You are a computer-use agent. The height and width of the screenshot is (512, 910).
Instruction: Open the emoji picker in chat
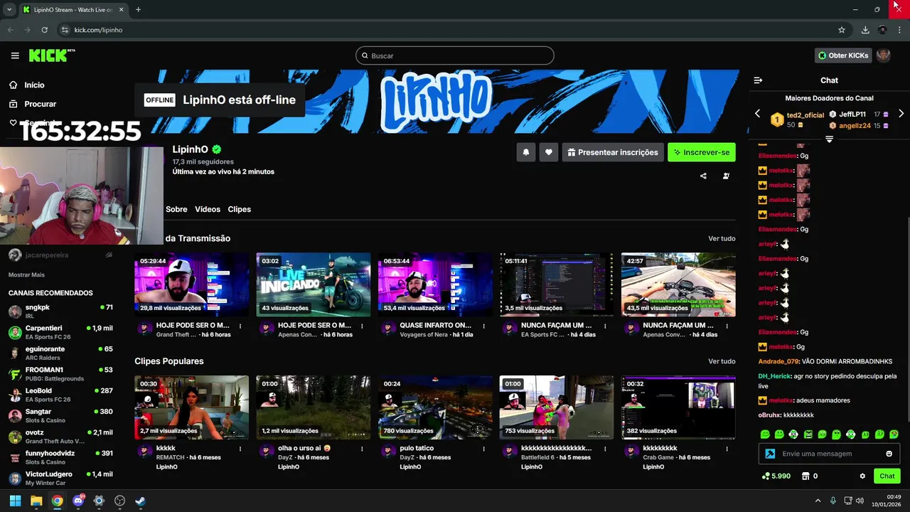click(889, 454)
